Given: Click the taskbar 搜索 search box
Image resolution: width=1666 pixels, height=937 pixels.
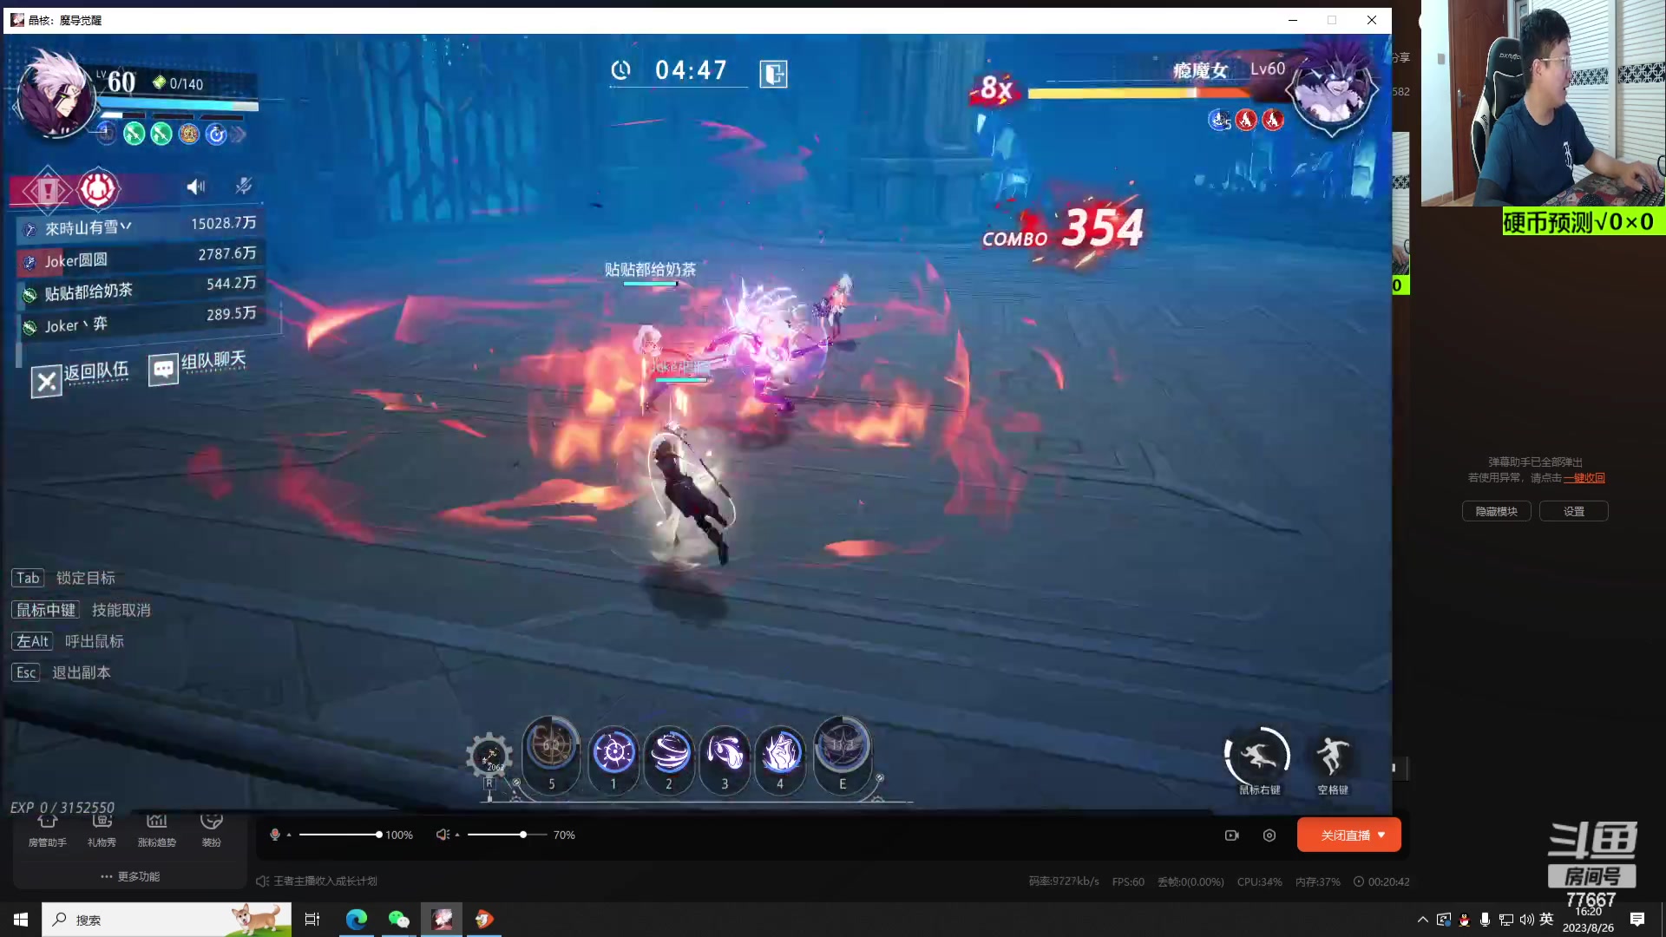Looking at the screenshot, I should pyautogui.click(x=167, y=920).
